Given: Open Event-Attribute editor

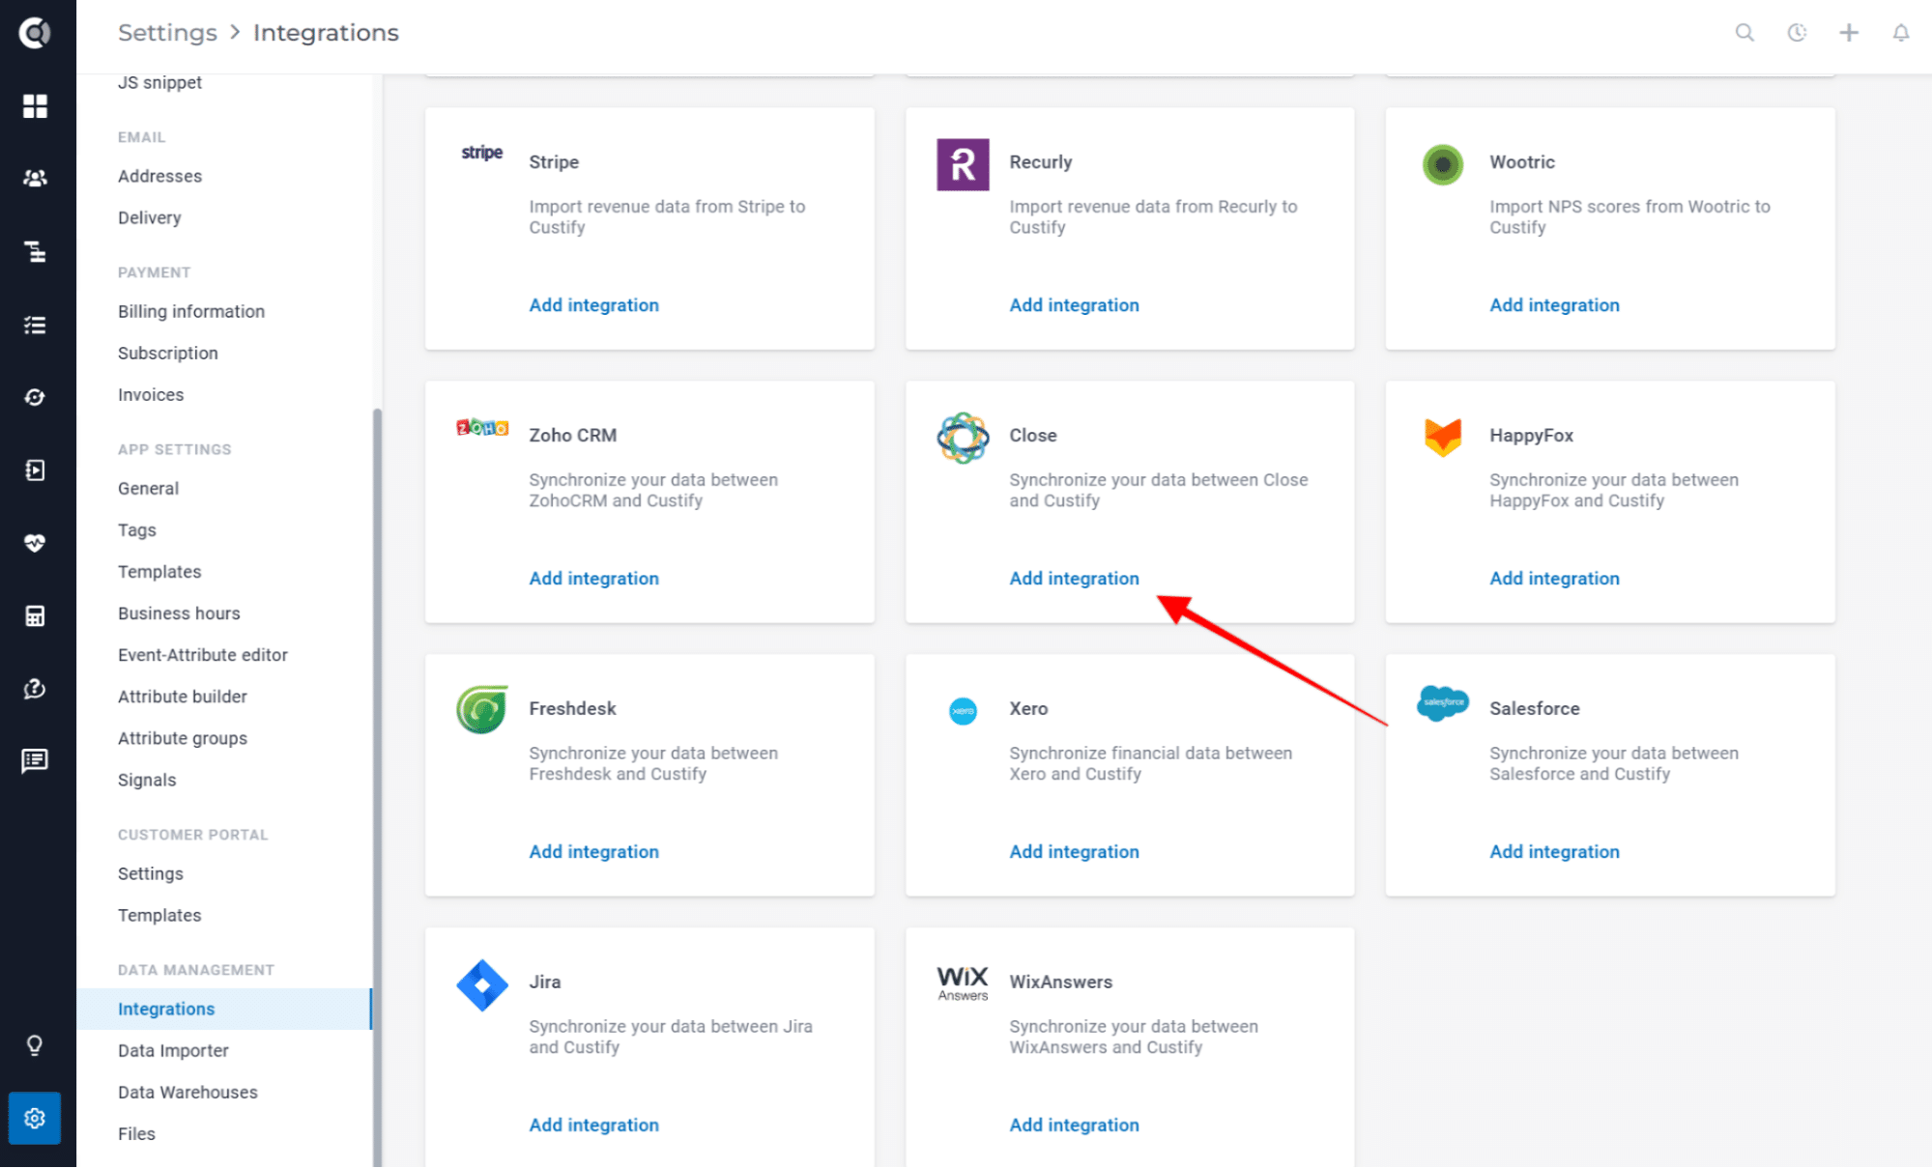Looking at the screenshot, I should 203,655.
